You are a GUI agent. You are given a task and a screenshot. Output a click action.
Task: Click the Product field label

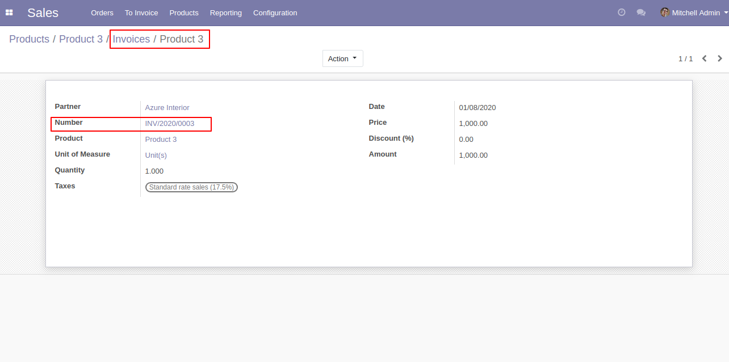click(x=69, y=138)
